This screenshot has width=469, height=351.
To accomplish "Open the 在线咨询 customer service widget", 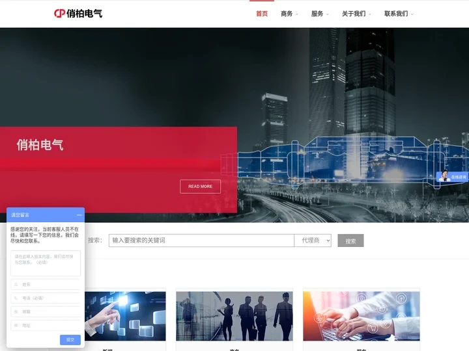I will point(453,176).
